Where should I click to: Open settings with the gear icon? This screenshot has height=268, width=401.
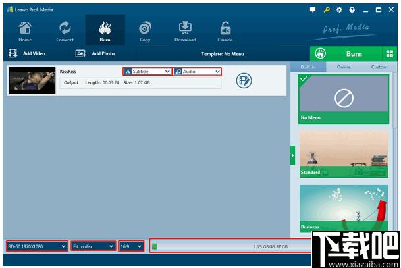coord(339,10)
